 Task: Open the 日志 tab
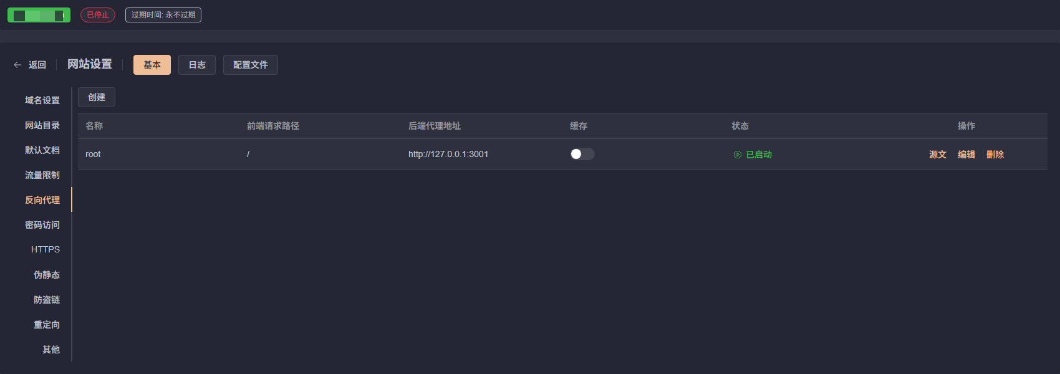point(197,65)
